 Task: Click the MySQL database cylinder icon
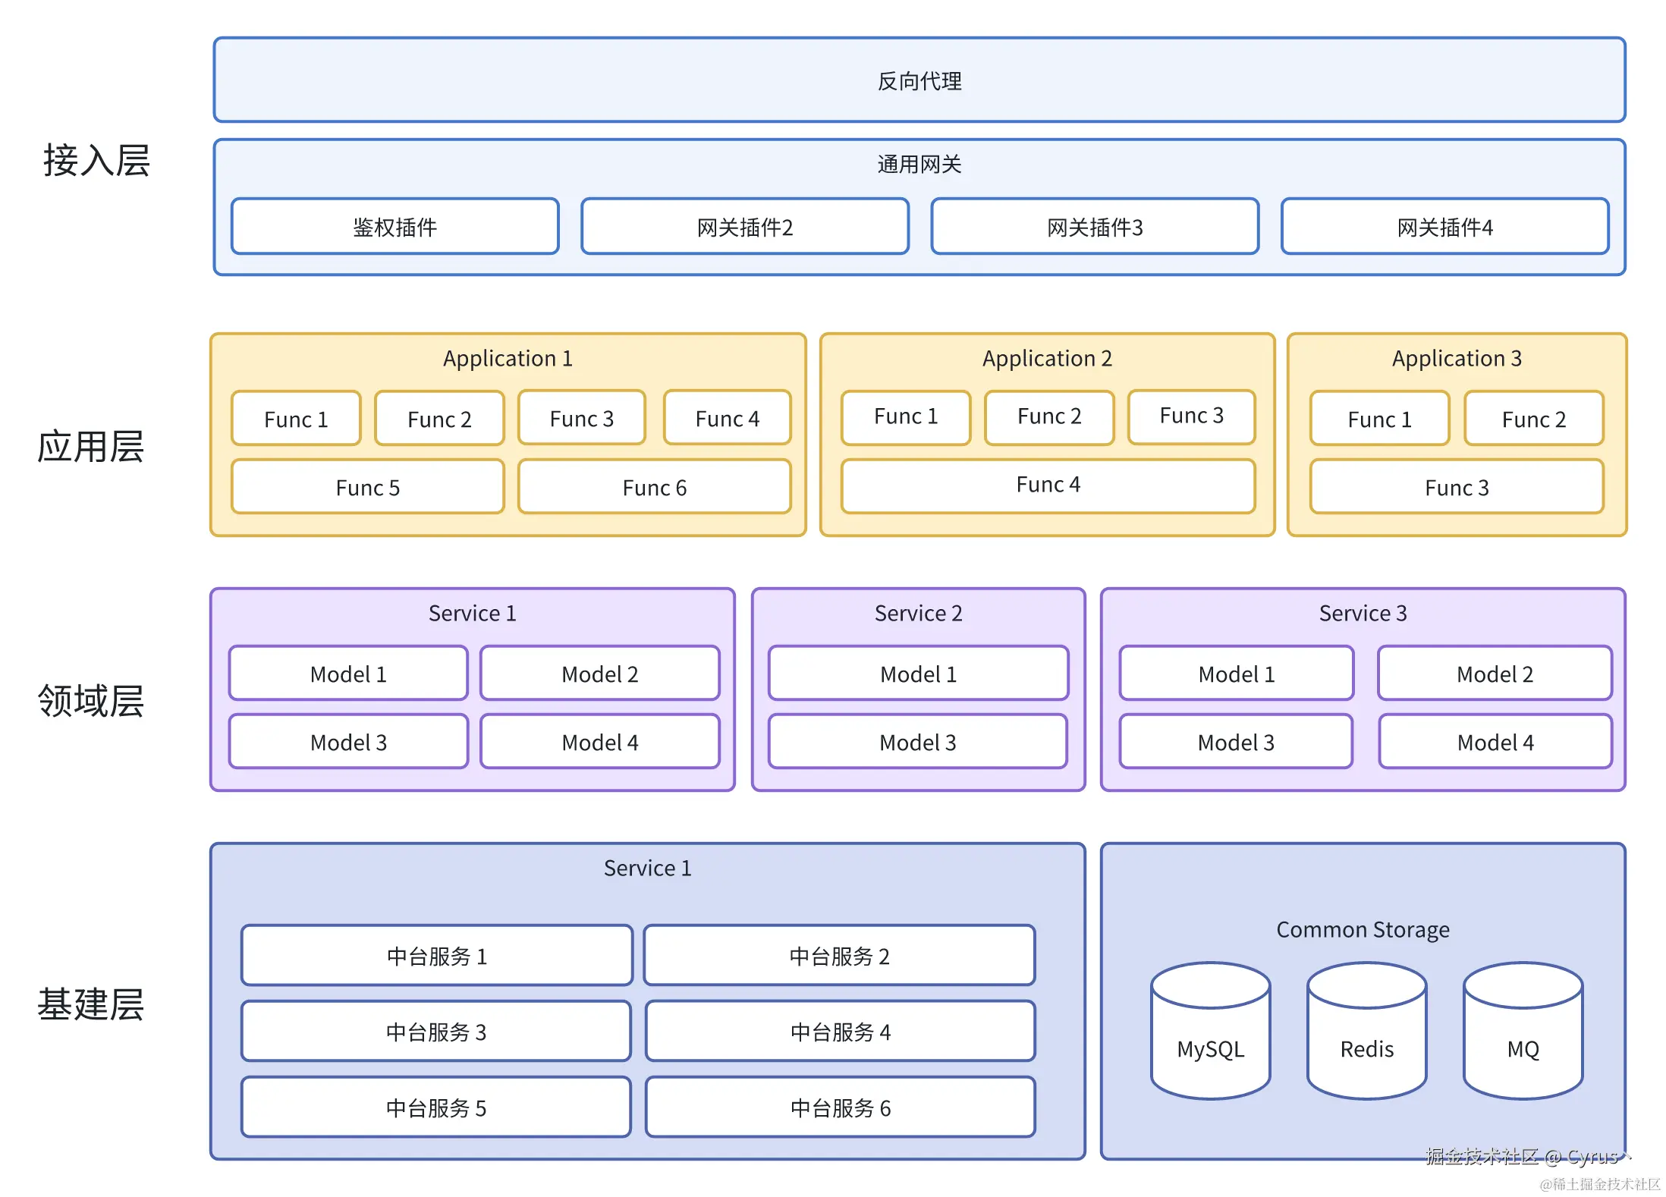1210,1032
